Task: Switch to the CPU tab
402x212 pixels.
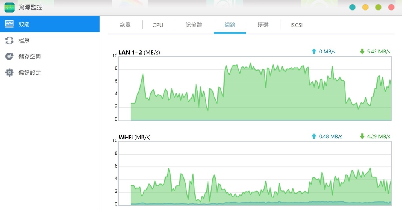Action: coord(158,25)
